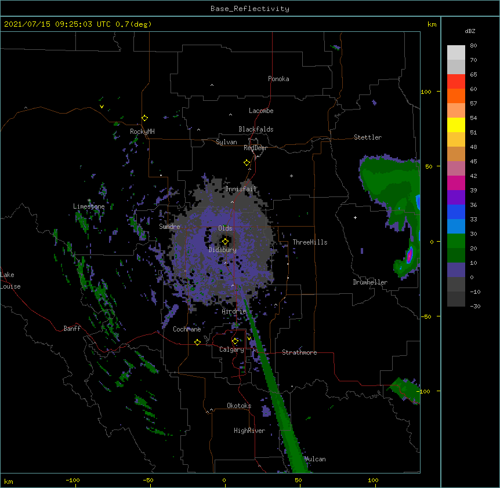Screen dimensions: 500x488
Task: Click the RedDeer label
Action: (255, 148)
